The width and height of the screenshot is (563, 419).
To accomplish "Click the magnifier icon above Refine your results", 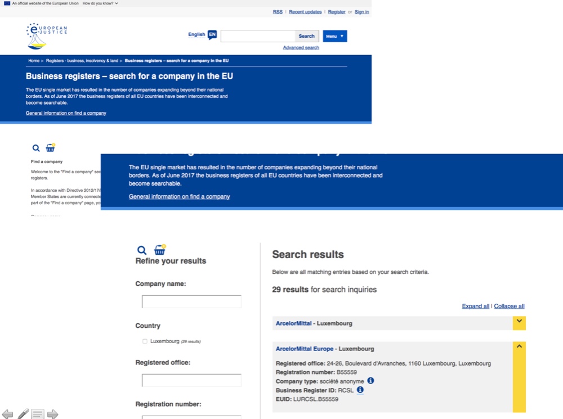I will coord(142,250).
